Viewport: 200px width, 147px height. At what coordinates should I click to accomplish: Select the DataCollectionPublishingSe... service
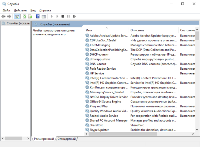[x=109, y=50]
